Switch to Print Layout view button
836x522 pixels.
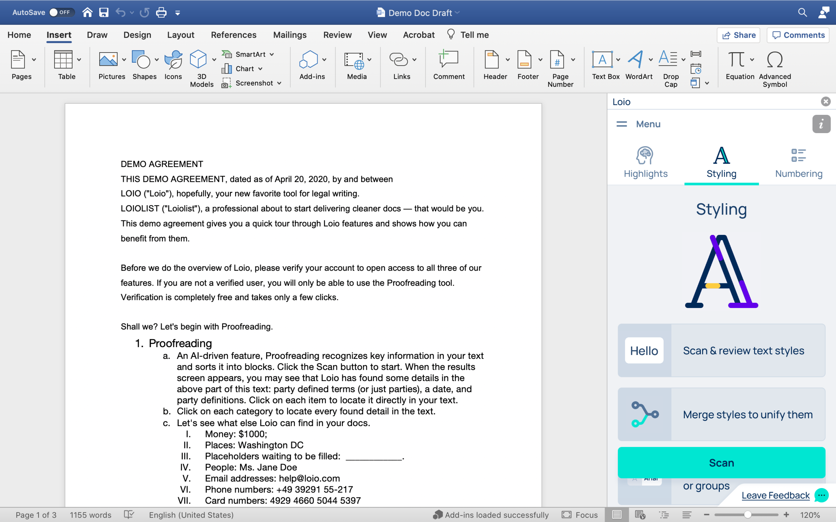[x=617, y=515]
